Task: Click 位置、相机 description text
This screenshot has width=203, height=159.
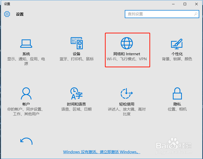Action: (x=177, y=109)
